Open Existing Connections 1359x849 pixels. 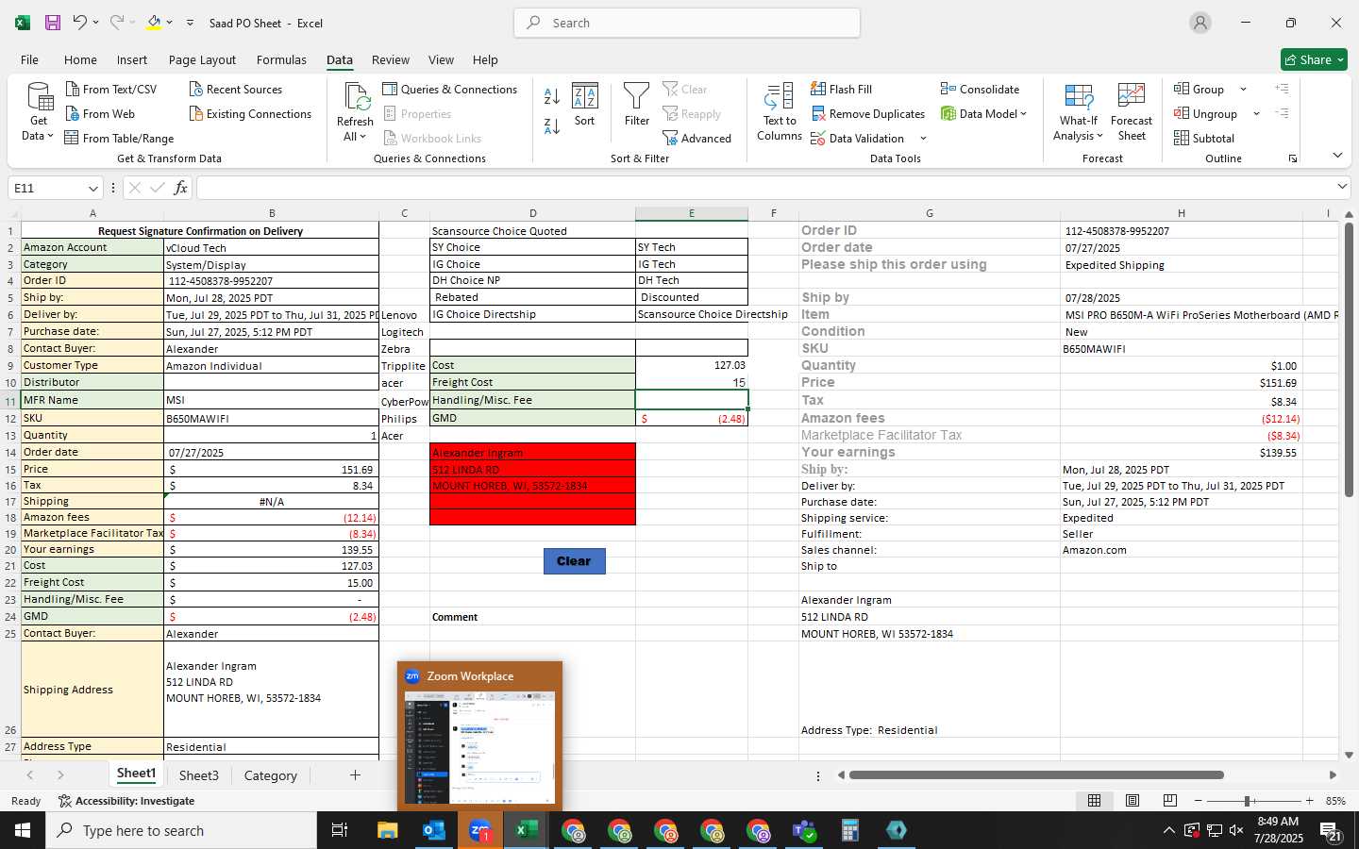pyautogui.click(x=250, y=114)
